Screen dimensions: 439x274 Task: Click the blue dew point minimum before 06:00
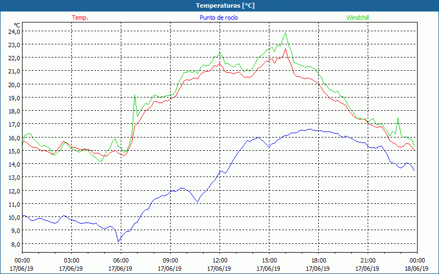coord(119,242)
